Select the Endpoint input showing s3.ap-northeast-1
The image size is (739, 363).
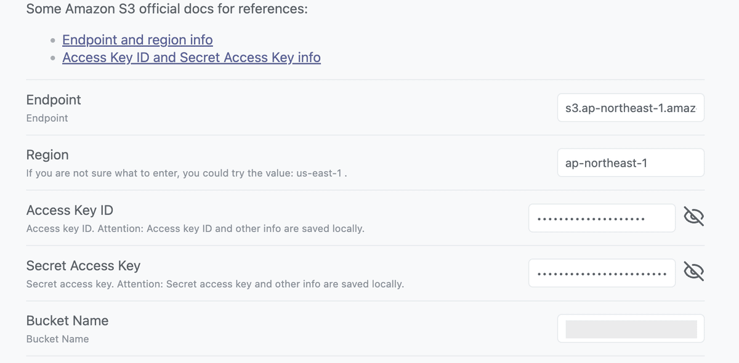(630, 108)
